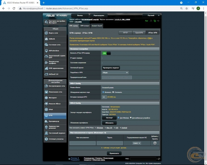
Task: Open Firewall (Брандмауэр) flame icon
Action: [46, 121]
